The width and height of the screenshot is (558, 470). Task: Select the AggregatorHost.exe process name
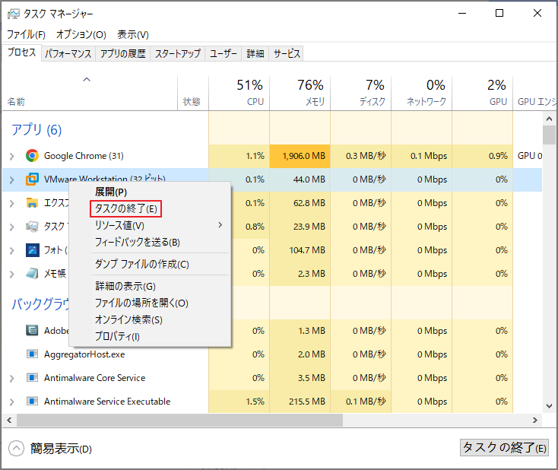point(84,354)
